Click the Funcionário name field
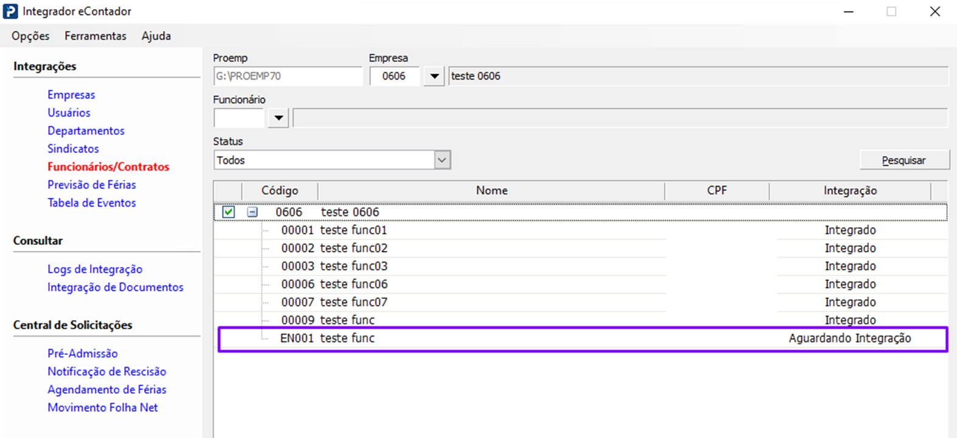This screenshot has height=438, width=957. tap(620, 118)
